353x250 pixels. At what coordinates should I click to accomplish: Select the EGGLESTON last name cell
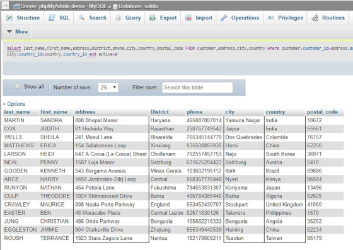coord(20,230)
